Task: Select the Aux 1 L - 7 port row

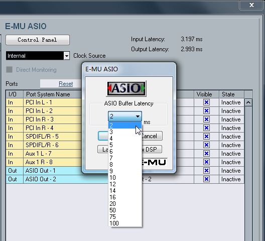Action: point(125,154)
